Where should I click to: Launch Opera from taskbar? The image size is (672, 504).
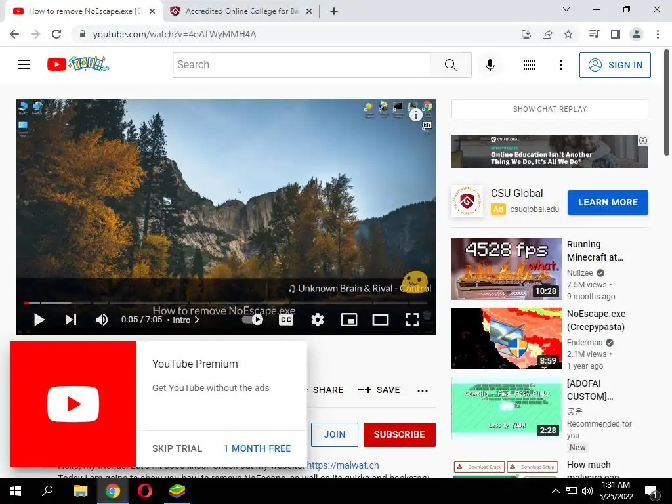pyautogui.click(x=144, y=491)
